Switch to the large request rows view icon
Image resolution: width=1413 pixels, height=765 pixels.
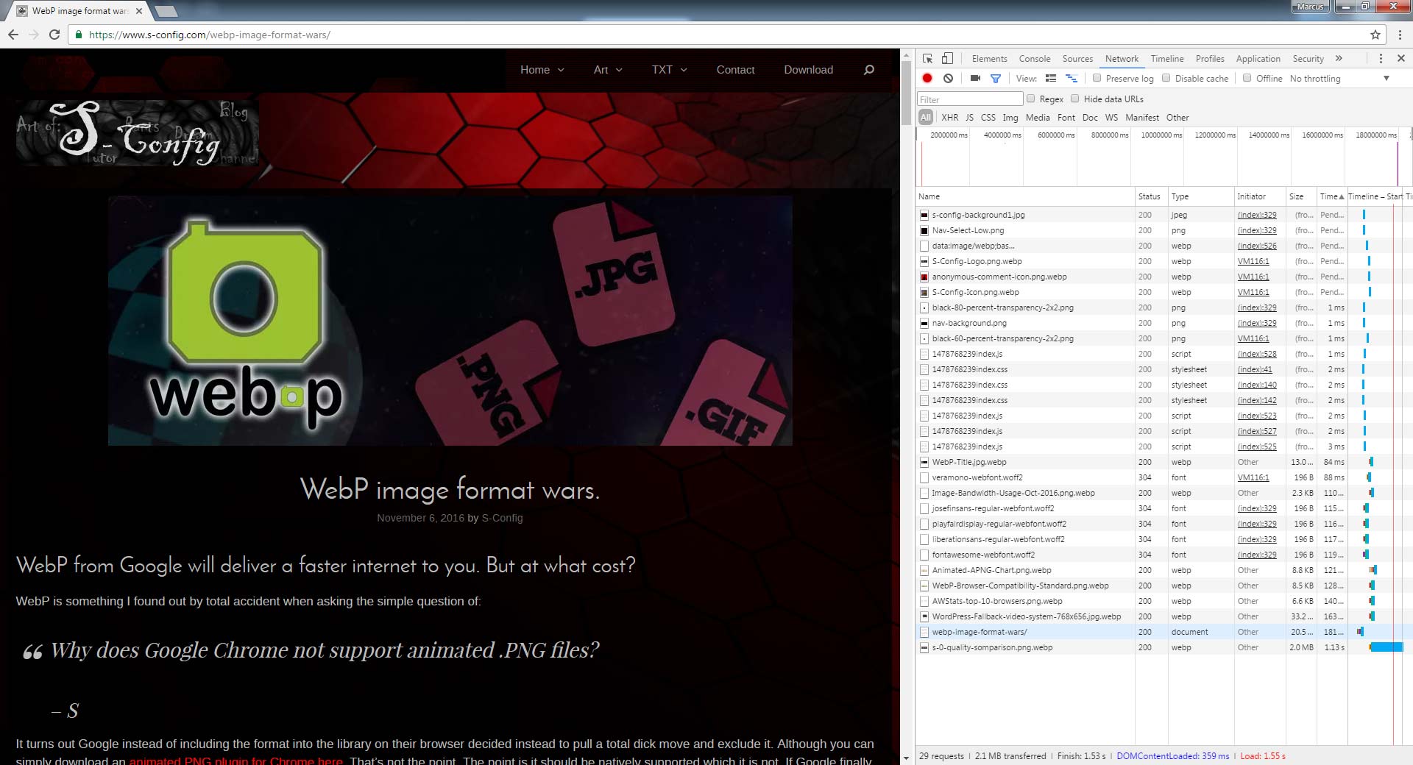[1051, 78]
